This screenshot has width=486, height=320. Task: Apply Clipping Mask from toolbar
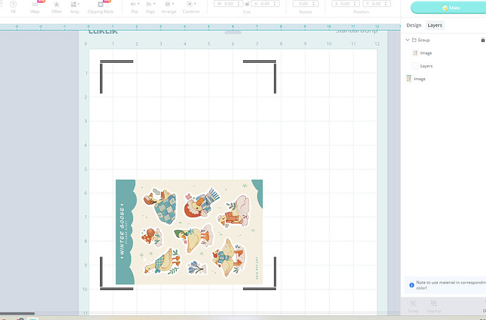pos(99,4)
